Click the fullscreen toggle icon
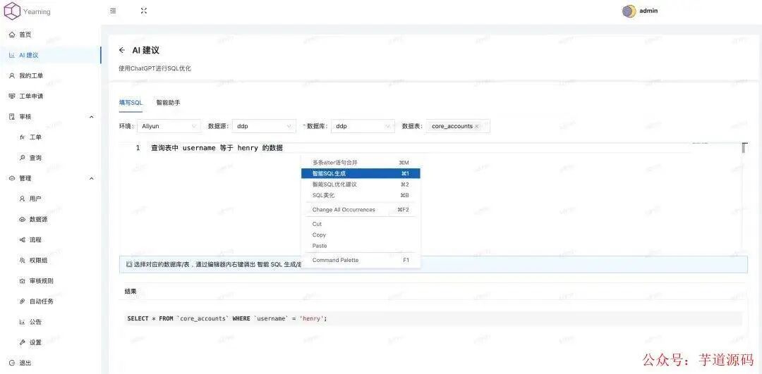The height and width of the screenshot is (374, 762). coord(143,11)
